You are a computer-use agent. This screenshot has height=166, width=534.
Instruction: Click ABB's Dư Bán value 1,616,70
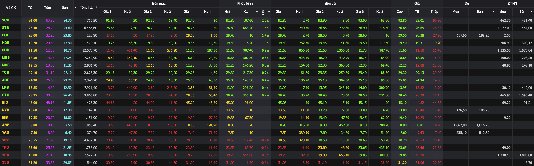coord(483,125)
